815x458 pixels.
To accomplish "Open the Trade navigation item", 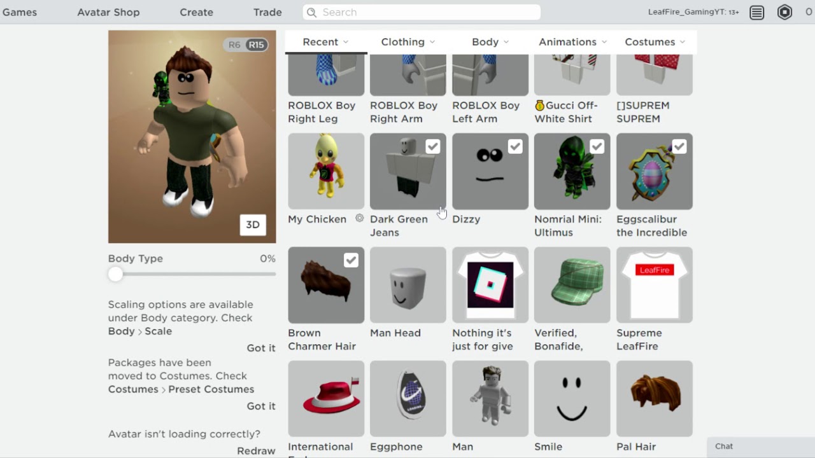I will point(267,12).
